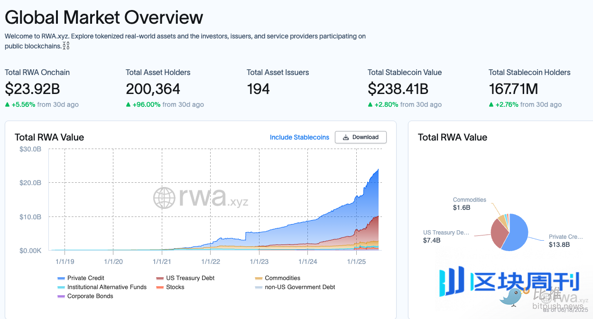The image size is (593, 319).
Task: Hide Institutional Alternative Funds series
Action: (107, 287)
